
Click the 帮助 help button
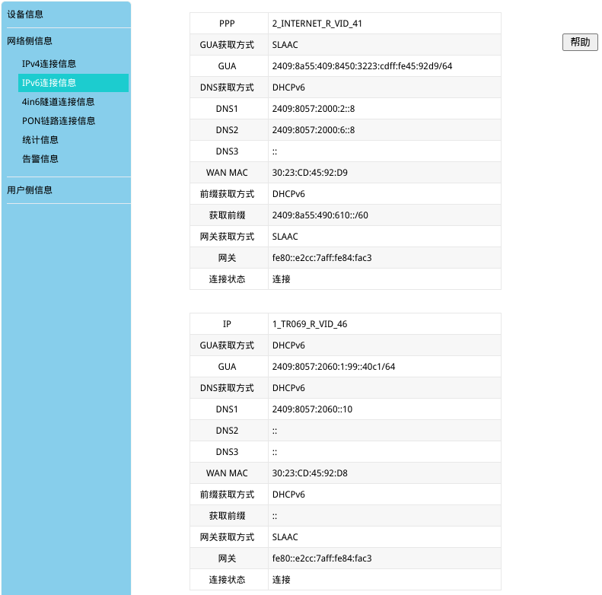[x=580, y=42]
